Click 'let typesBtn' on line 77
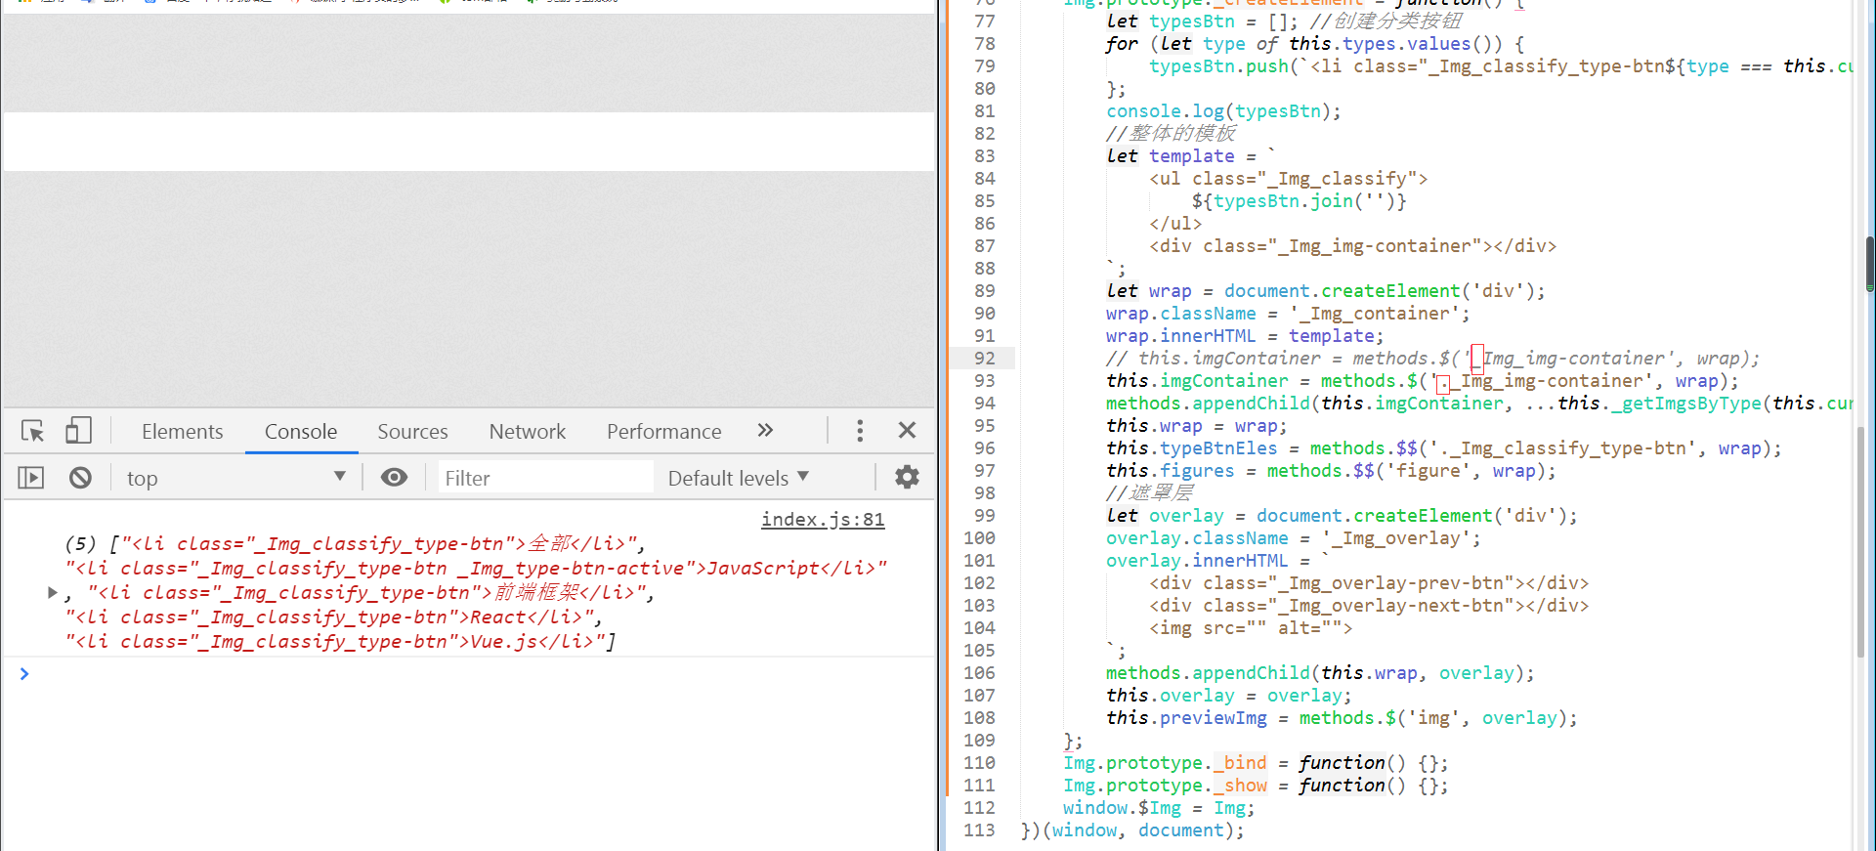 click(x=1170, y=21)
